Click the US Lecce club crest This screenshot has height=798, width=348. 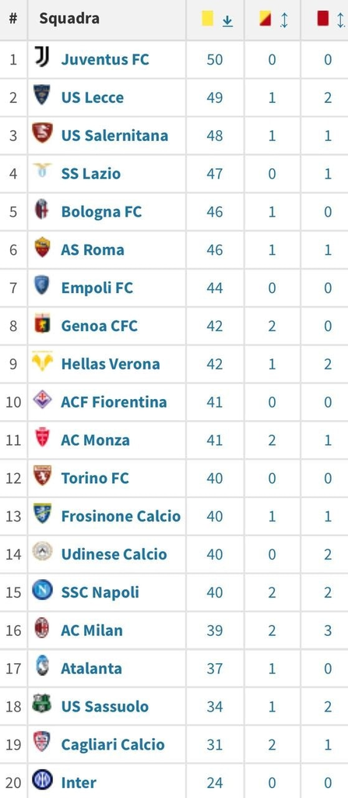coord(42,95)
